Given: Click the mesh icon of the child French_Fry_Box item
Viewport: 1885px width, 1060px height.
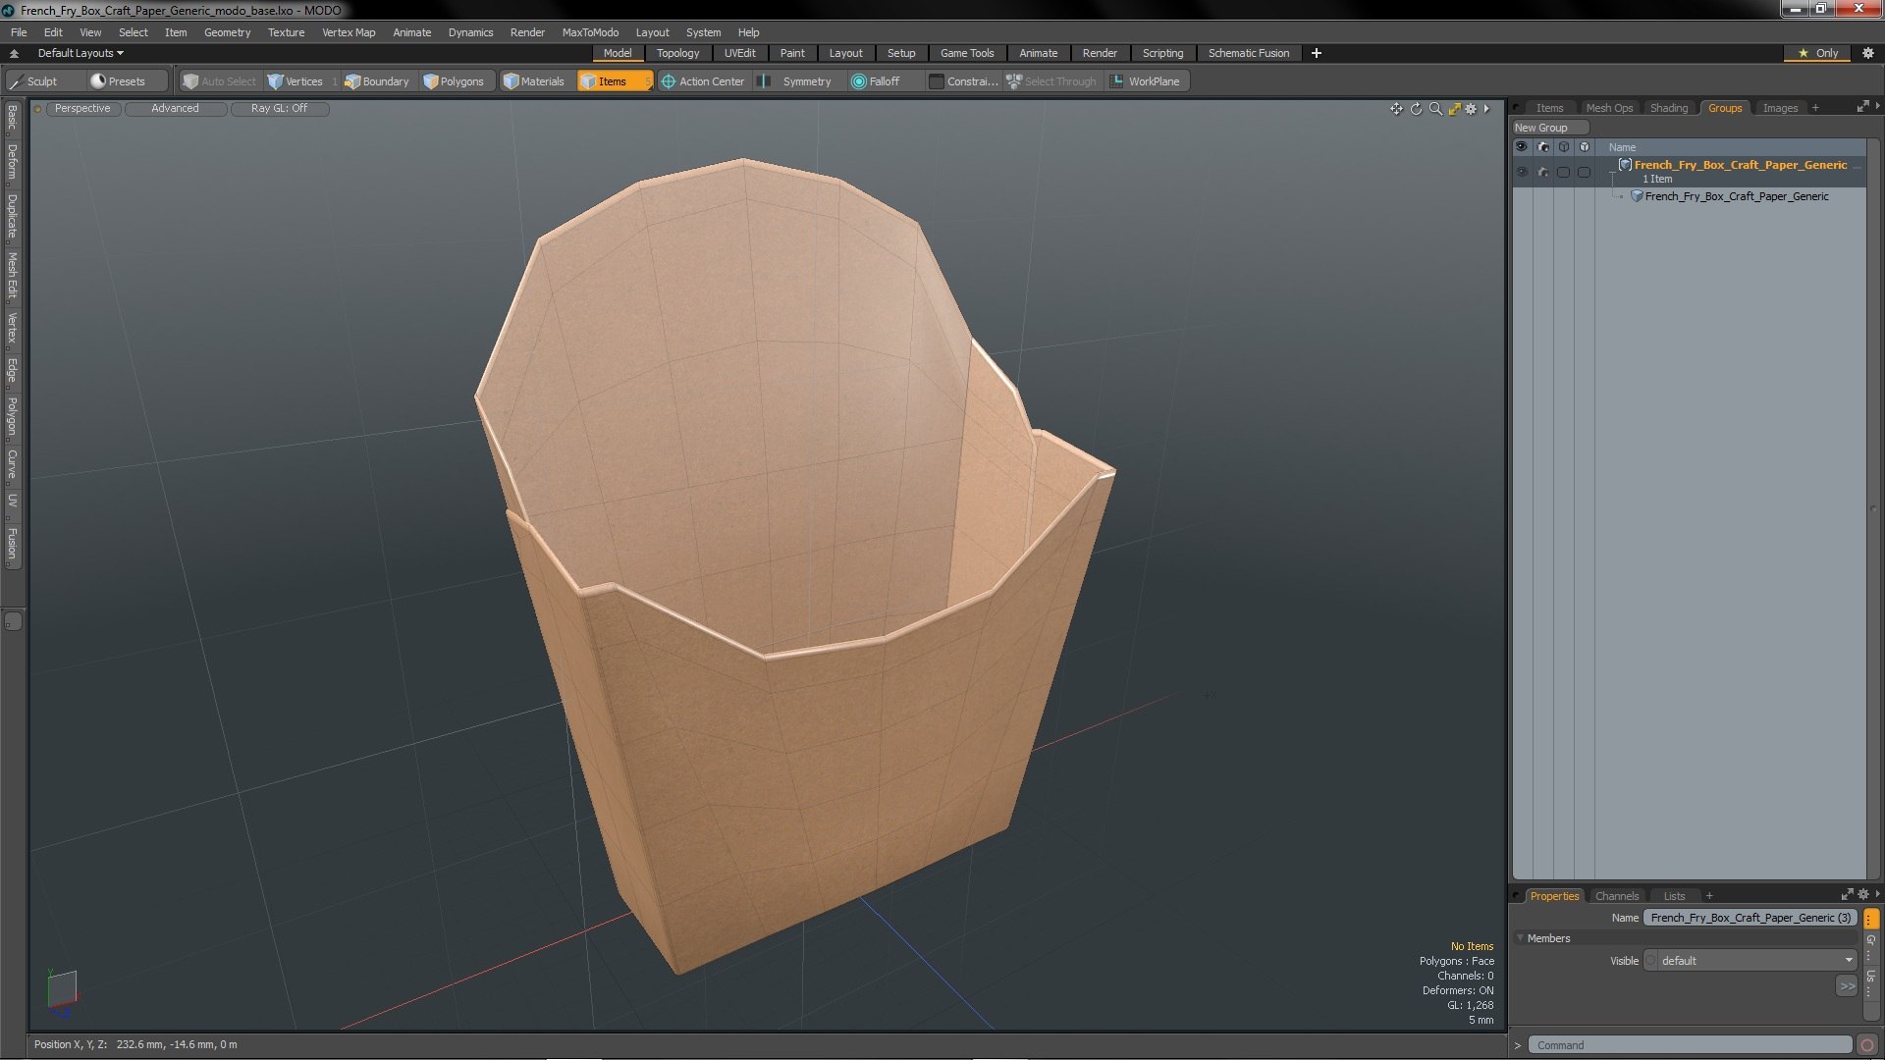Looking at the screenshot, I should [x=1637, y=196].
